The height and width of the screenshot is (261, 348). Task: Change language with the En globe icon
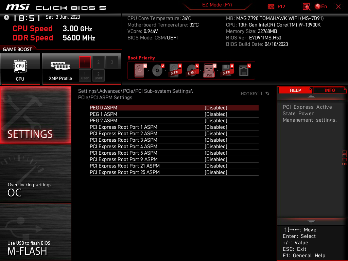pyautogui.click(x=321, y=6)
